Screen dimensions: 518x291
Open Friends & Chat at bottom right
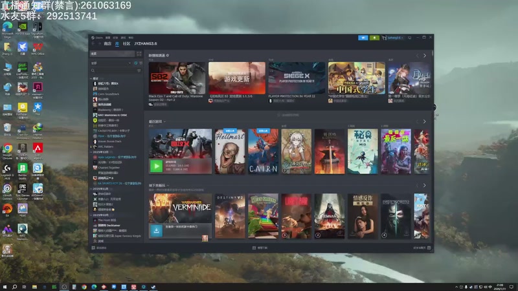click(x=422, y=248)
